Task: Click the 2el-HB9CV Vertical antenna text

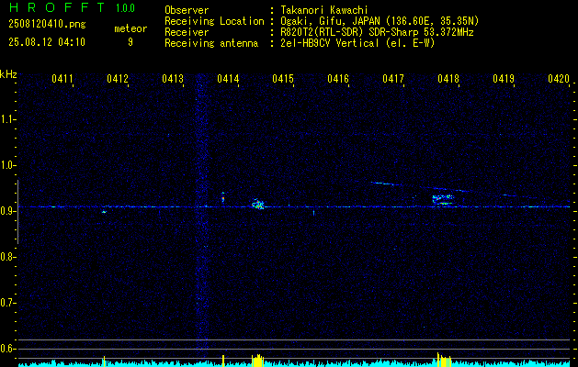Action: (x=358, y=43)
